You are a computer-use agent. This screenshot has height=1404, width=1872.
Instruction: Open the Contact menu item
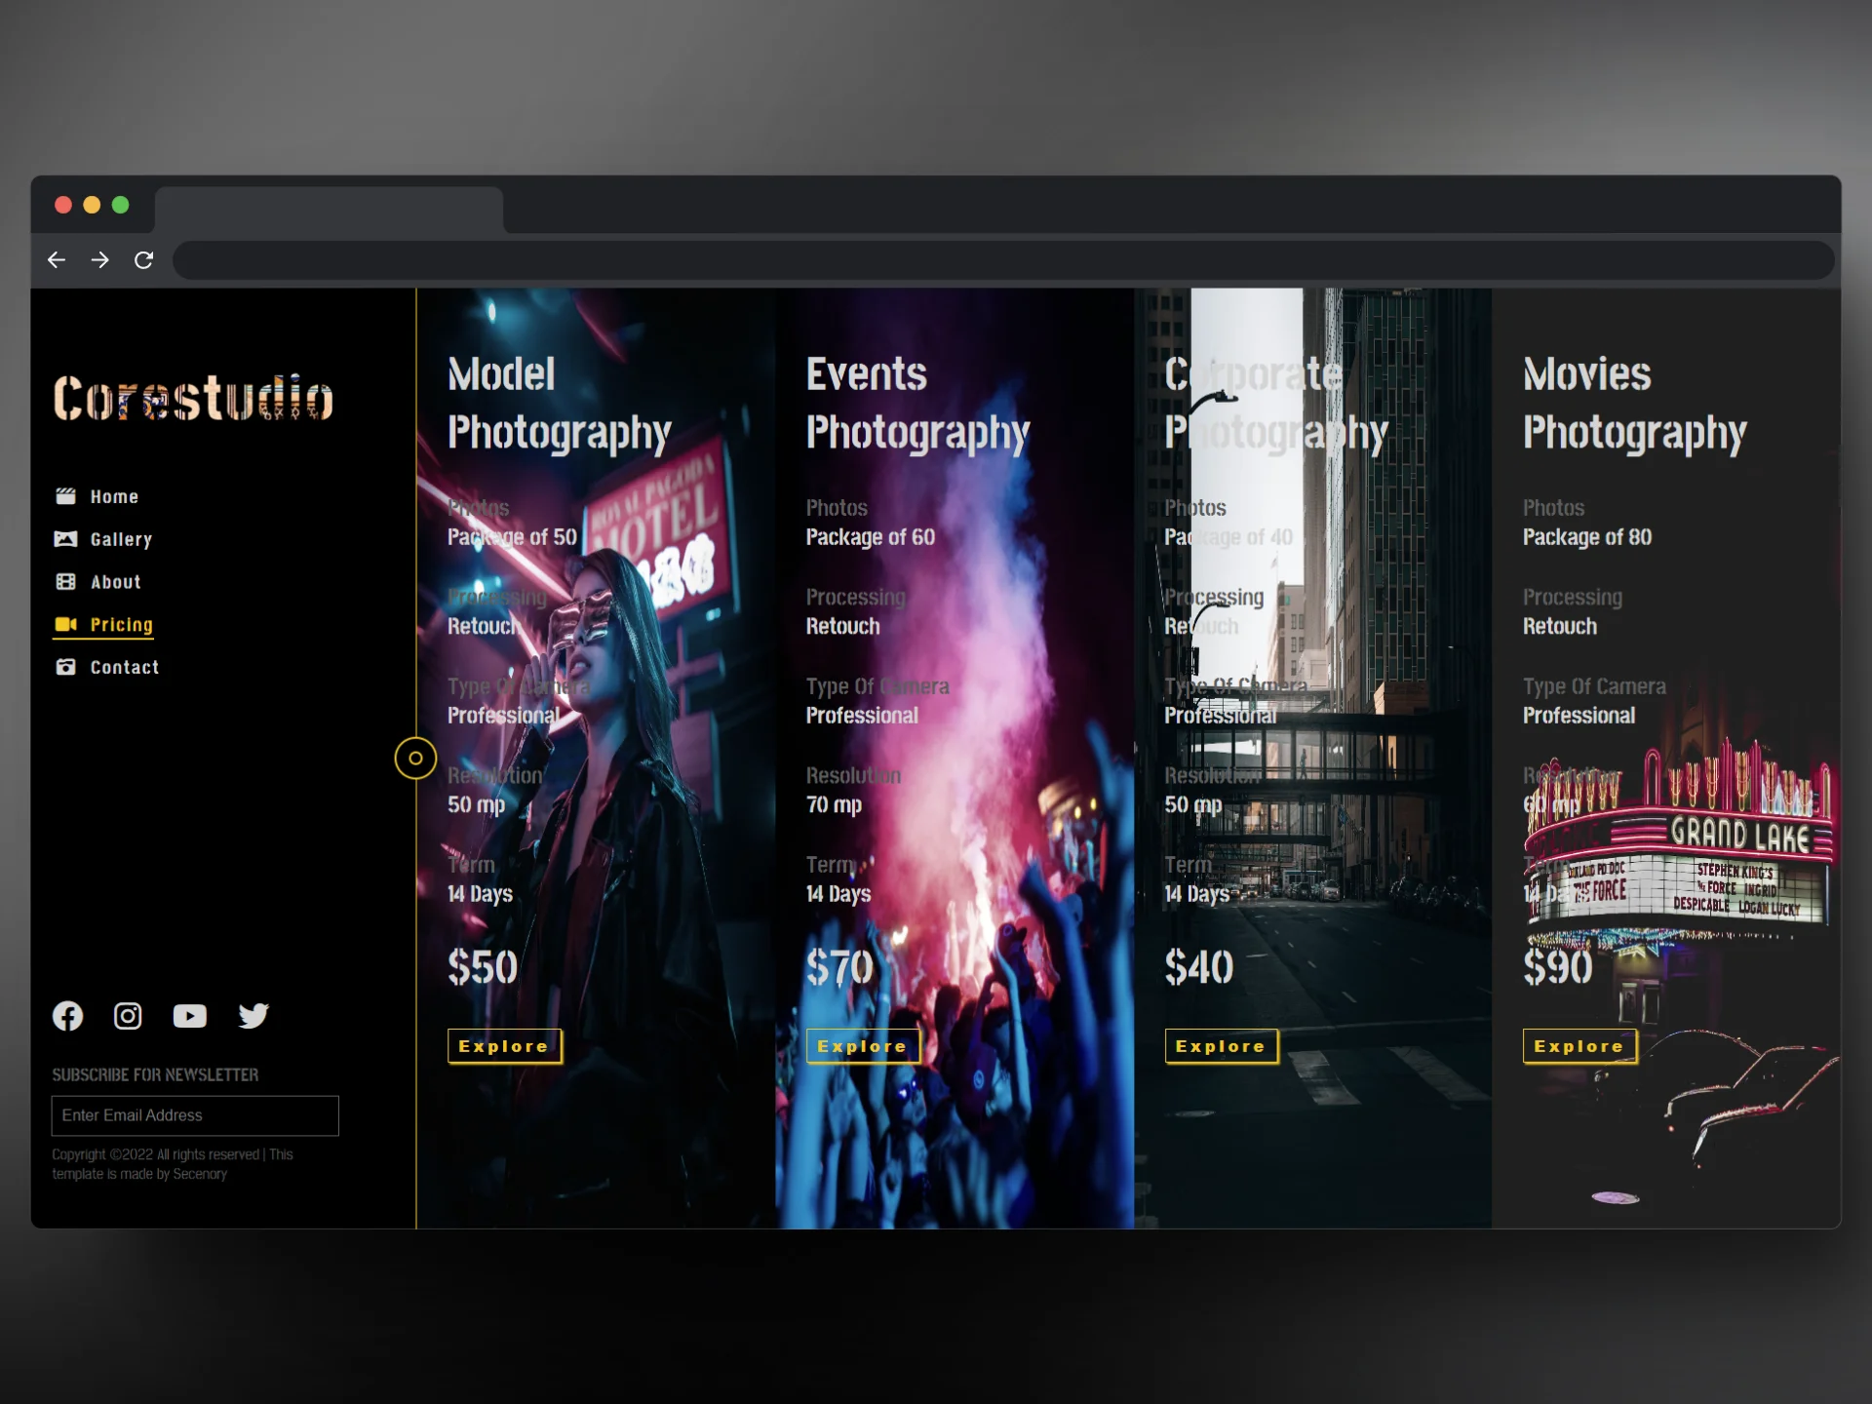tap(124, 668)
